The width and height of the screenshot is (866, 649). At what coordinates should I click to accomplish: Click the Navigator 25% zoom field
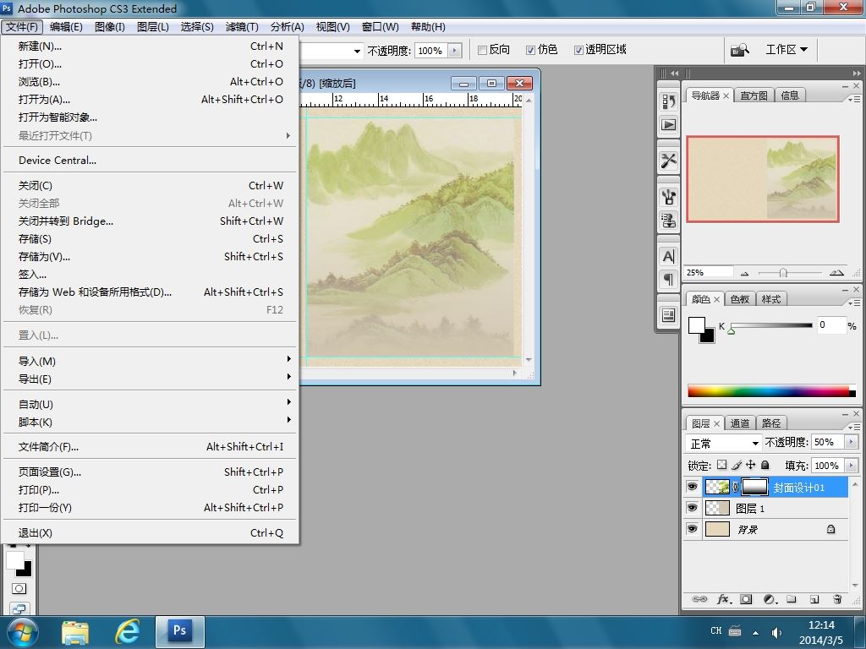click(709, 273)
